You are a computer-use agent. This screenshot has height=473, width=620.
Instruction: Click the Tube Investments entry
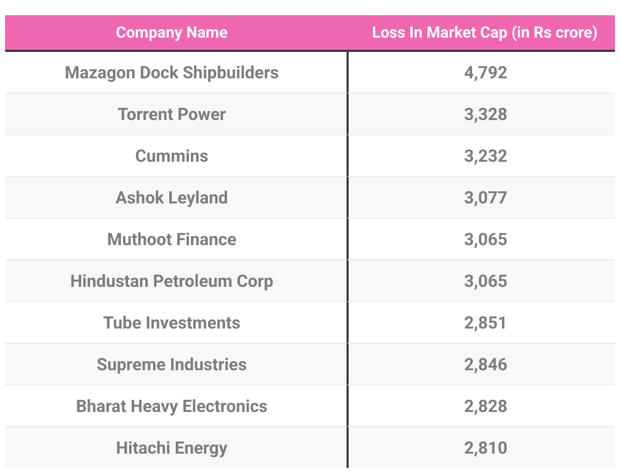coord(172,322)
